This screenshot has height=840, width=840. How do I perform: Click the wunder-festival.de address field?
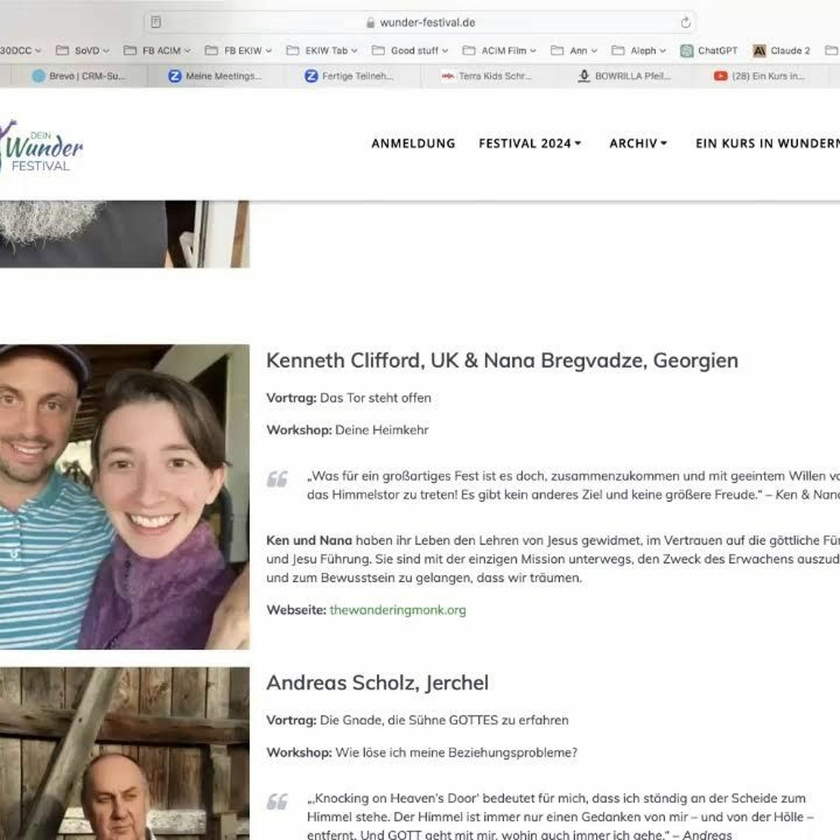[x=420, y=22]
